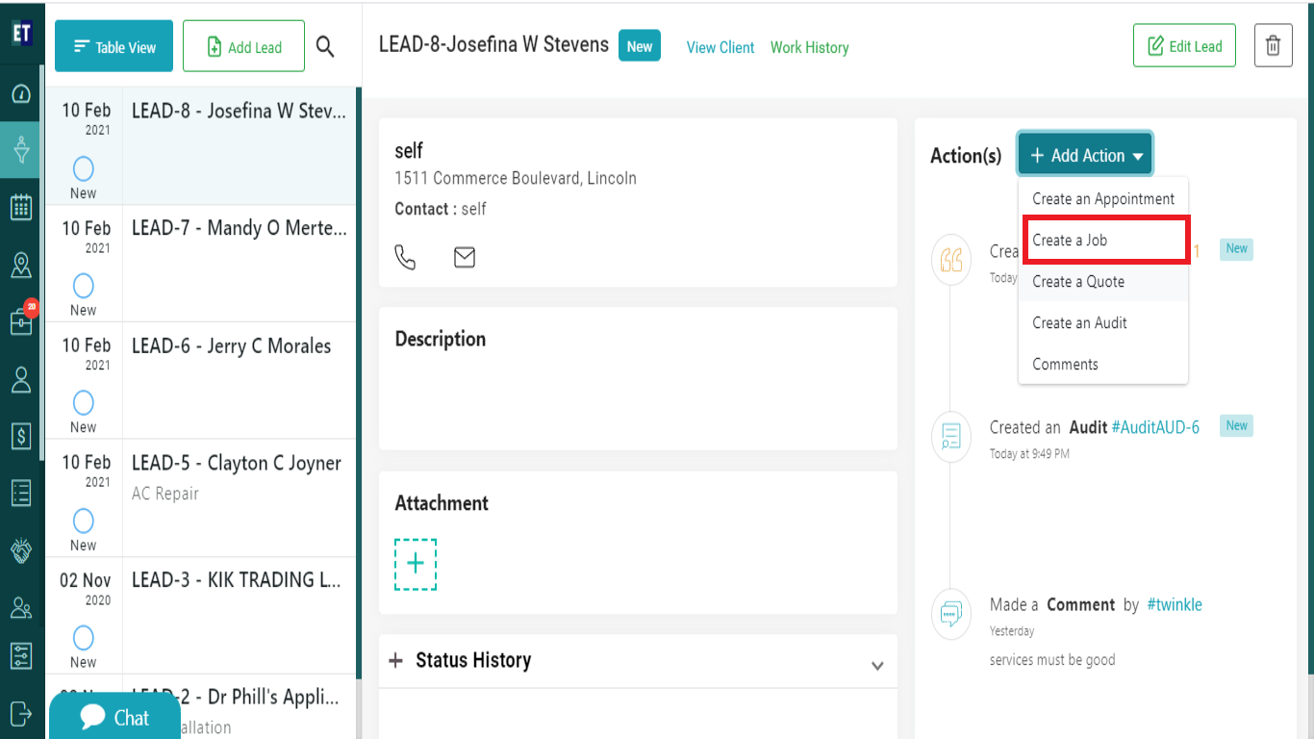
Task: Select LEAD-5 - Clayton C Joyner row
Action: pos(201,497)
